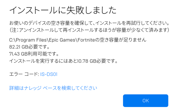This screenshot has height=112, width=178.
Task: Click the エラー コード: label
Action: click(24, 74)
